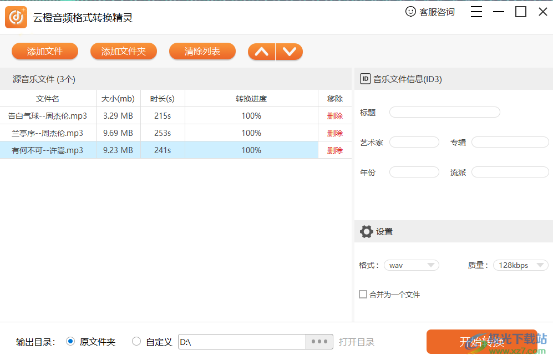The width and height of the screenshot is (553, 360).
Task: Click the settings gear icon
Action: [x=366, y=232]
